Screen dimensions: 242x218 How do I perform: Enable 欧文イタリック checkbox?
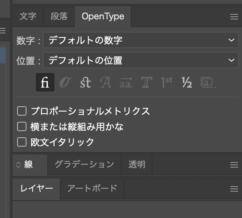click(22, 142)
